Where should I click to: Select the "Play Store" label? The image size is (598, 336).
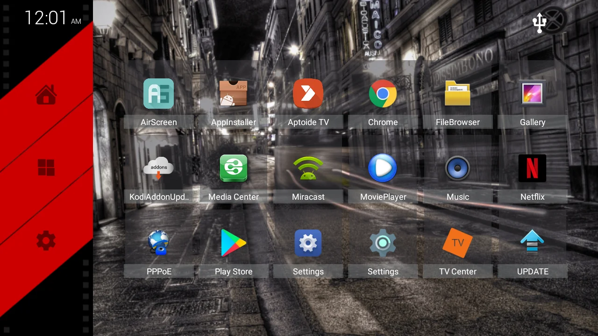[234, 272]
